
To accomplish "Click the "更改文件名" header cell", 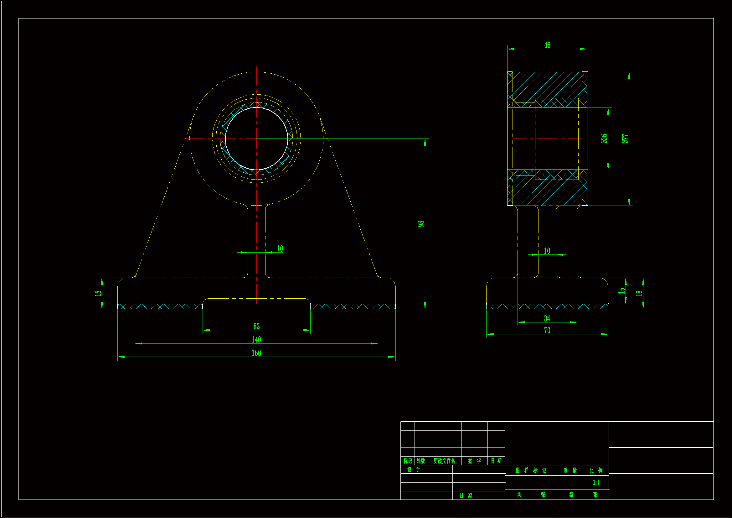I will pyautogui.click(x=444, y=461).
